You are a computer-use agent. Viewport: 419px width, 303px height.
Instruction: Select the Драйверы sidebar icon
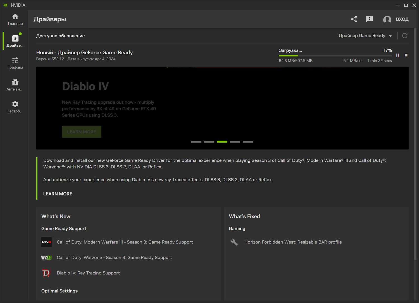(x=15, y=41)
